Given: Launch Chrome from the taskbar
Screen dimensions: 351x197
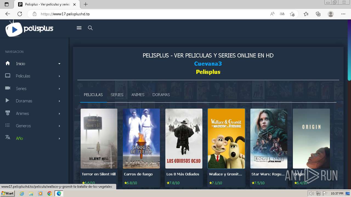Looking at the screenshot, I should 49,193.
